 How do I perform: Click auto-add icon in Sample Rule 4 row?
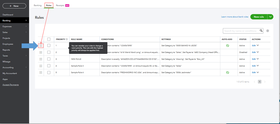228,72
